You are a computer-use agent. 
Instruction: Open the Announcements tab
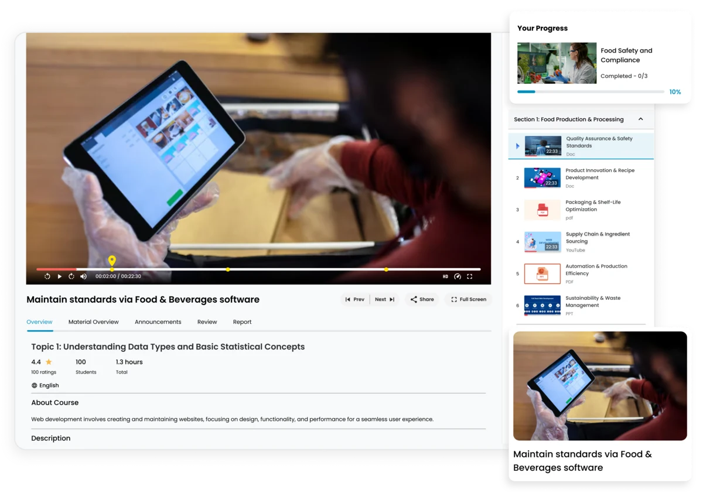pyautogui.click(x=158, y=322)
